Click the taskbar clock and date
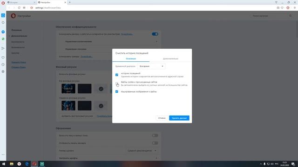The width and height of the screenshot is (298, 167). coord(284,164)
